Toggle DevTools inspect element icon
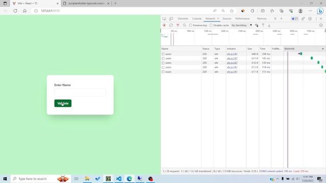326x183 pixels. point(164,19)
